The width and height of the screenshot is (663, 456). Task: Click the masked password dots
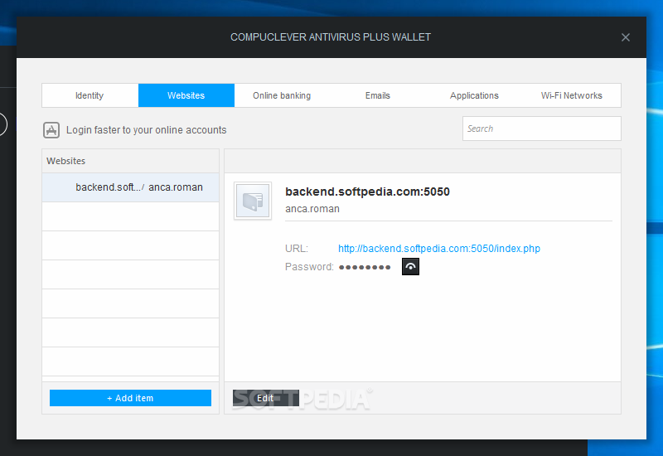coord(365,267)
